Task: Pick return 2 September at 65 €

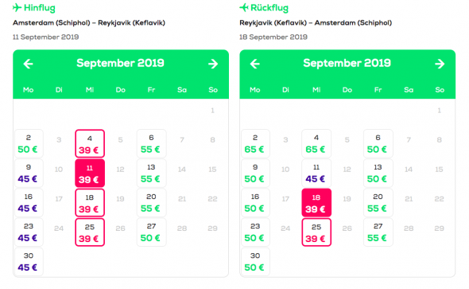Action: (x=255, y=143)
